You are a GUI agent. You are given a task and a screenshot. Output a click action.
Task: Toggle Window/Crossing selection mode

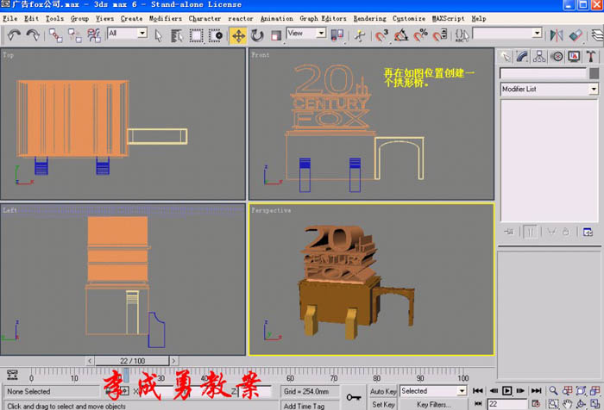point(216,36)
